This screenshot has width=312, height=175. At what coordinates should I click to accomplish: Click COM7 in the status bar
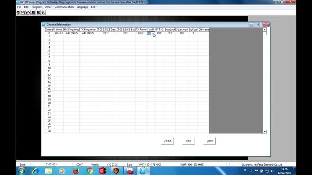coord(79,165)
